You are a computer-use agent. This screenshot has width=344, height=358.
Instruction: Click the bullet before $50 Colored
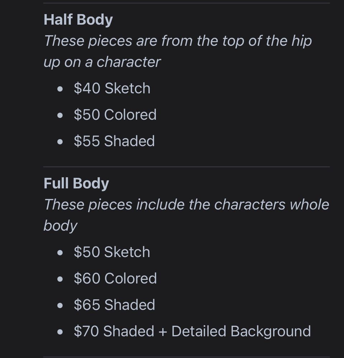pyautogui.click(x=60, y=116)
